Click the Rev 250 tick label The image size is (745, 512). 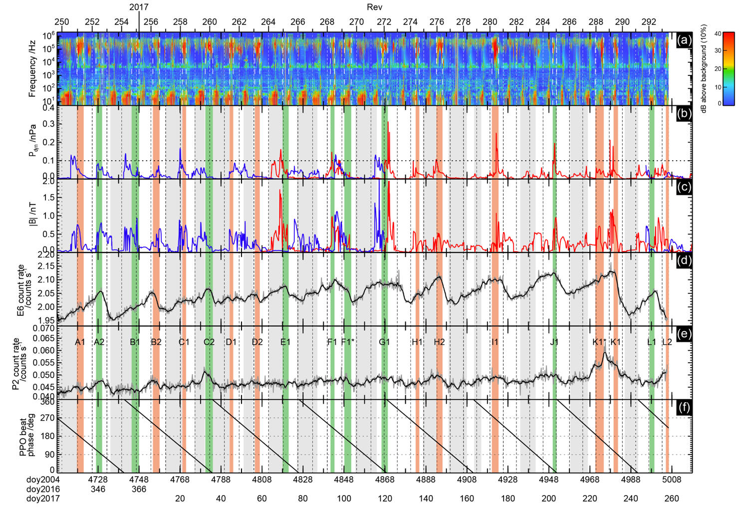click(x=62, y=22)
